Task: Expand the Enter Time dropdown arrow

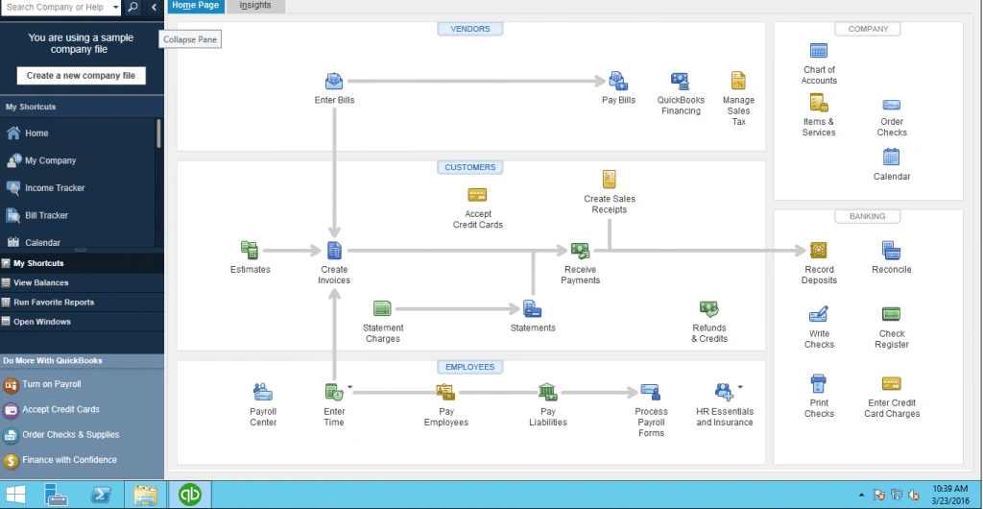Action: [350, 388]
